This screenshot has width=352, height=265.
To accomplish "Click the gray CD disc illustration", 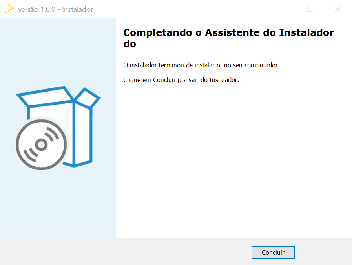I will 41,144.
